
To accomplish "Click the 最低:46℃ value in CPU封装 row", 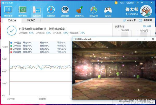I will [x=44, y=49].
